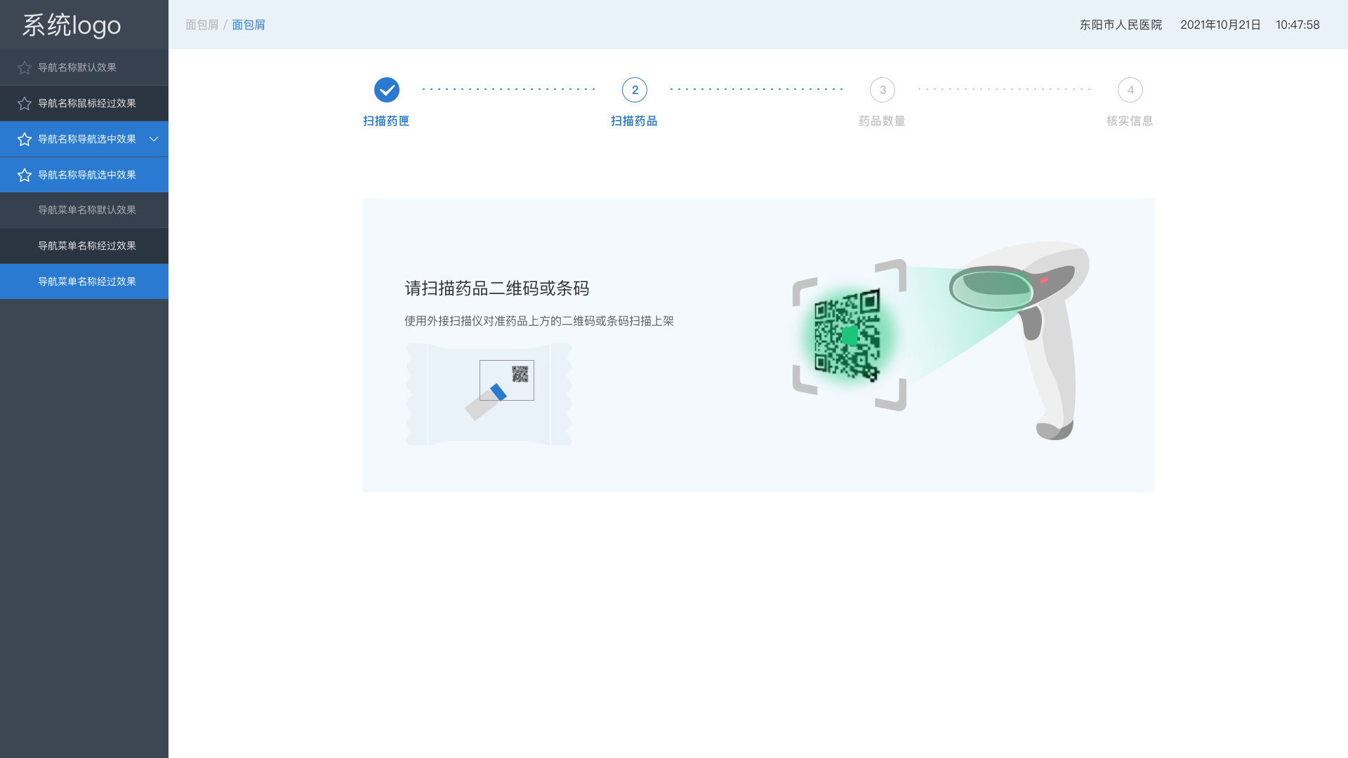Select 导航菜单名称默认效果 submenu item
The image size is (1348, 758).
(x=87, y=210)
